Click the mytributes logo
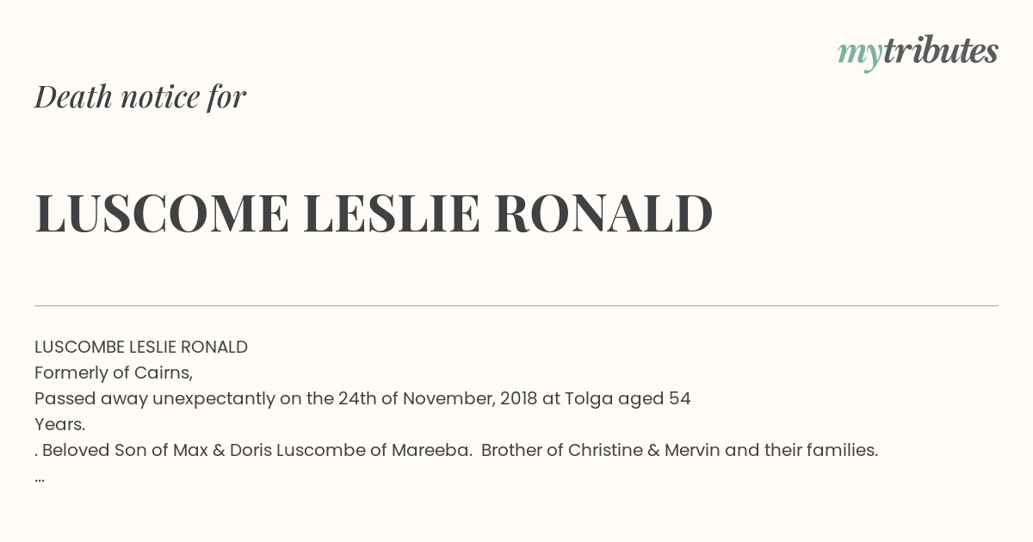Screen dimensions: 1033x542 pos(918,52)
